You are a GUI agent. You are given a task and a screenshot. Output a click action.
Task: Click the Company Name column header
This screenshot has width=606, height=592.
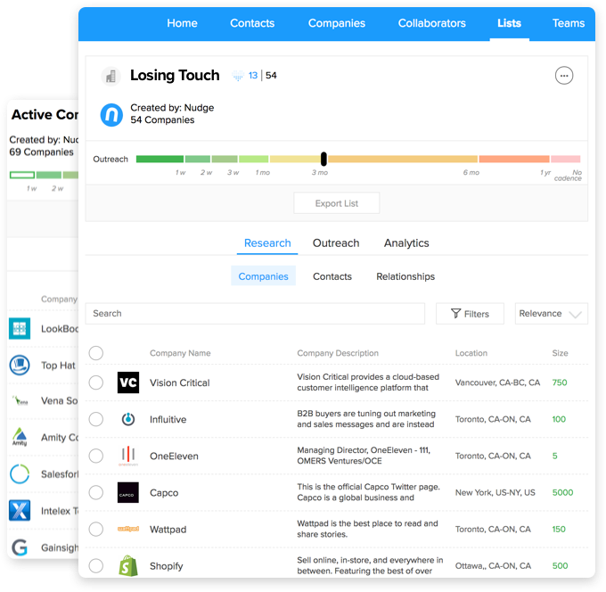[x=180, y=353]
